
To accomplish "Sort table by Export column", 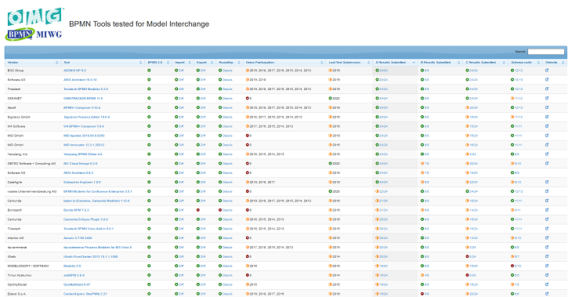I will (205, 63).
